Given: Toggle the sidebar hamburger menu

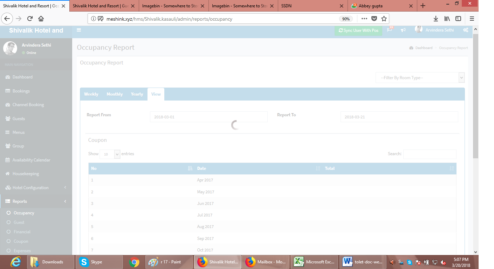Looking at the screenshot, I should tap(79, 30).
